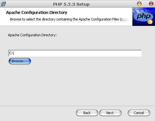The width and height of the screenshot is (155, 121).
Task: Click the bold Apache Configuration Directory heading
Action: tap(36, 13)
